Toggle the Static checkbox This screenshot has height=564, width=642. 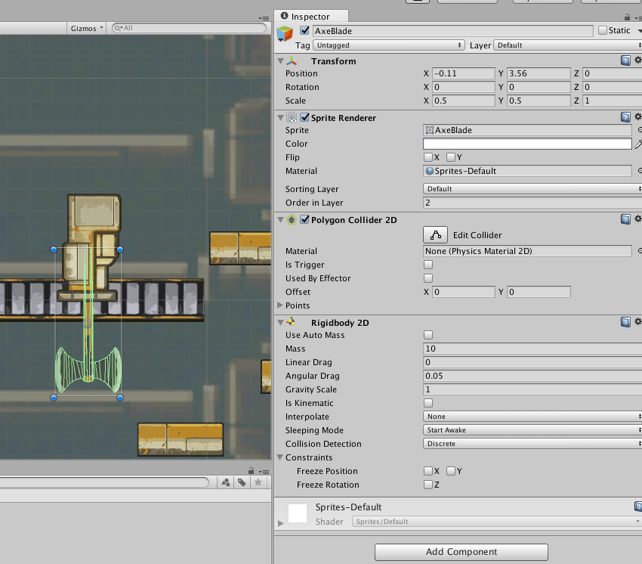click(x=602, y=31)
